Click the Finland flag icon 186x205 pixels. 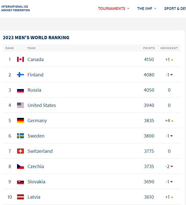tap(20, 75)
